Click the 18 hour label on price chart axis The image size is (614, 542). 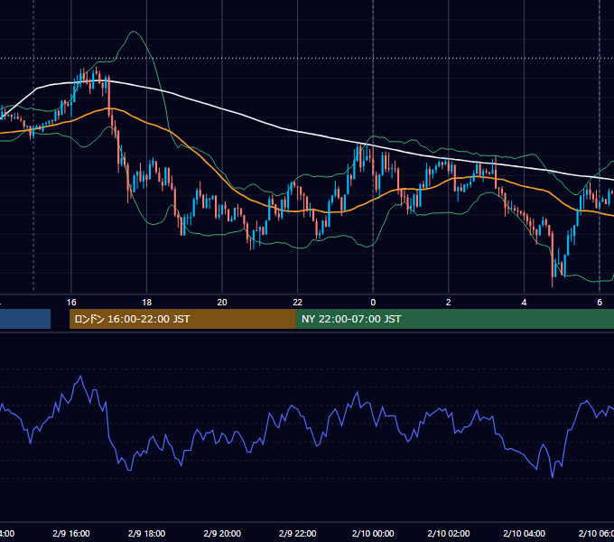tap(147, 303)
